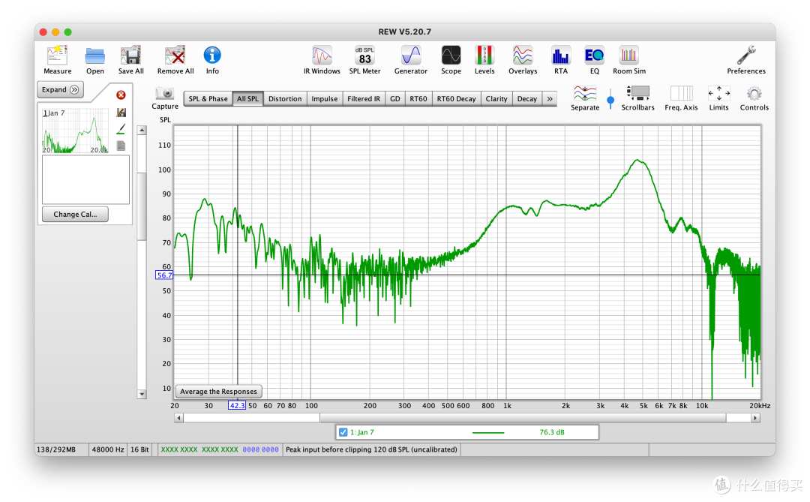Uncheck the 1: Jan 7 trace checkbox
Viewport: 810px width, 502px height.
pyautogui.click(x=343, y=432)
